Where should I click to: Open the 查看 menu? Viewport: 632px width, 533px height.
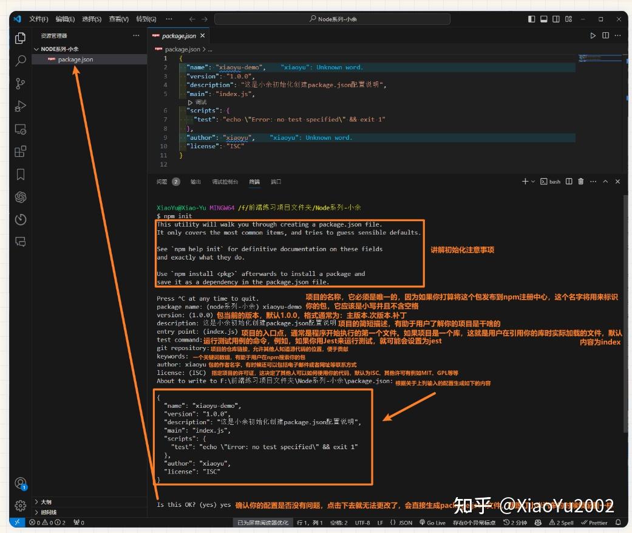point(118,19)
